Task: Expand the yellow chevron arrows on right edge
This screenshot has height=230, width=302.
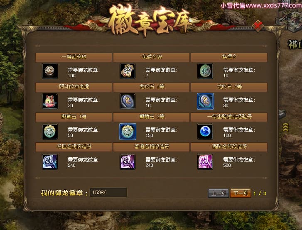Action: tap(285, 127)
